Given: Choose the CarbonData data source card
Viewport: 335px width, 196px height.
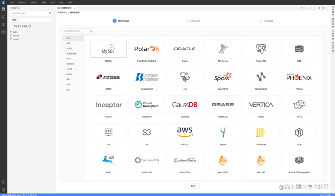Looking at the screenshot, I should point(185,160).
